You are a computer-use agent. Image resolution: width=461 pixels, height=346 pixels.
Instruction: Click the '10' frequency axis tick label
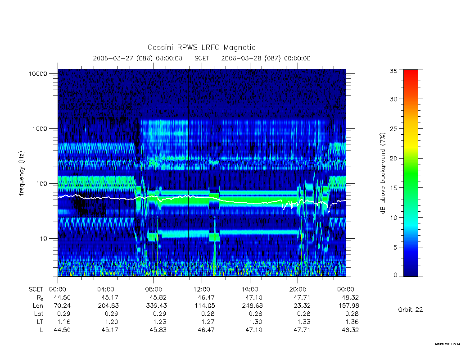click(44, 239)
